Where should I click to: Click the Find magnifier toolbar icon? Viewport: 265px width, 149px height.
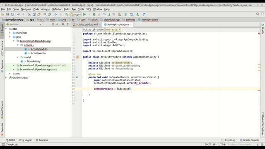45,14
